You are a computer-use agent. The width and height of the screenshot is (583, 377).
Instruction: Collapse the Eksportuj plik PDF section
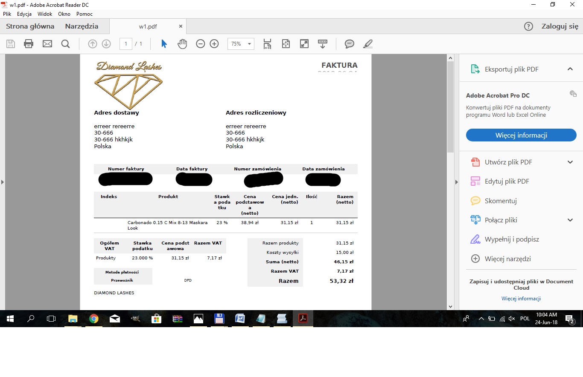(570, 69)
